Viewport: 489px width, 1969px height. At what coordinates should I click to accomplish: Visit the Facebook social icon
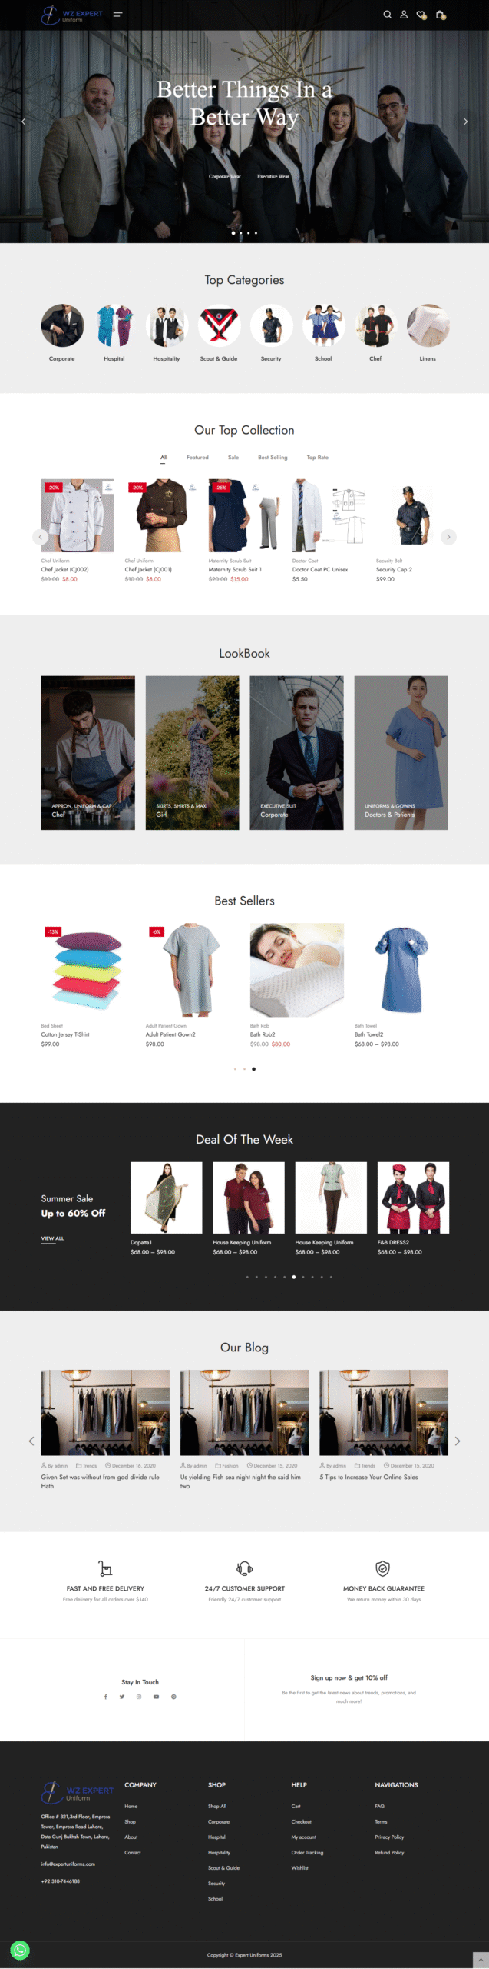(105, 1697)
